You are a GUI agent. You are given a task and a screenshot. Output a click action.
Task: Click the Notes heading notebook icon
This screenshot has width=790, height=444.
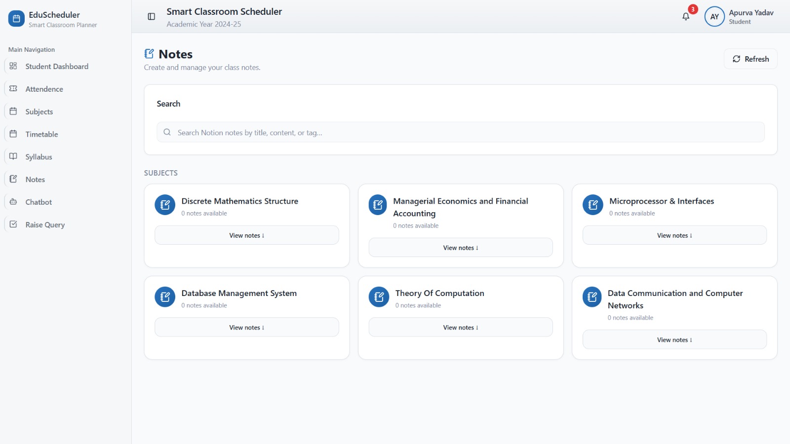tap(149, 54)
